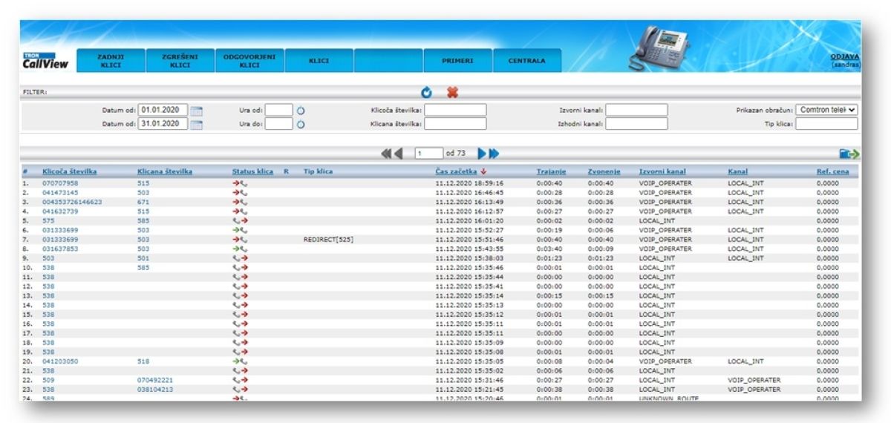Image resolution: width=891 pixels, height=423 pixels.
Task: Open calendar picker for end date 31.01.2020
Action: 196,125
